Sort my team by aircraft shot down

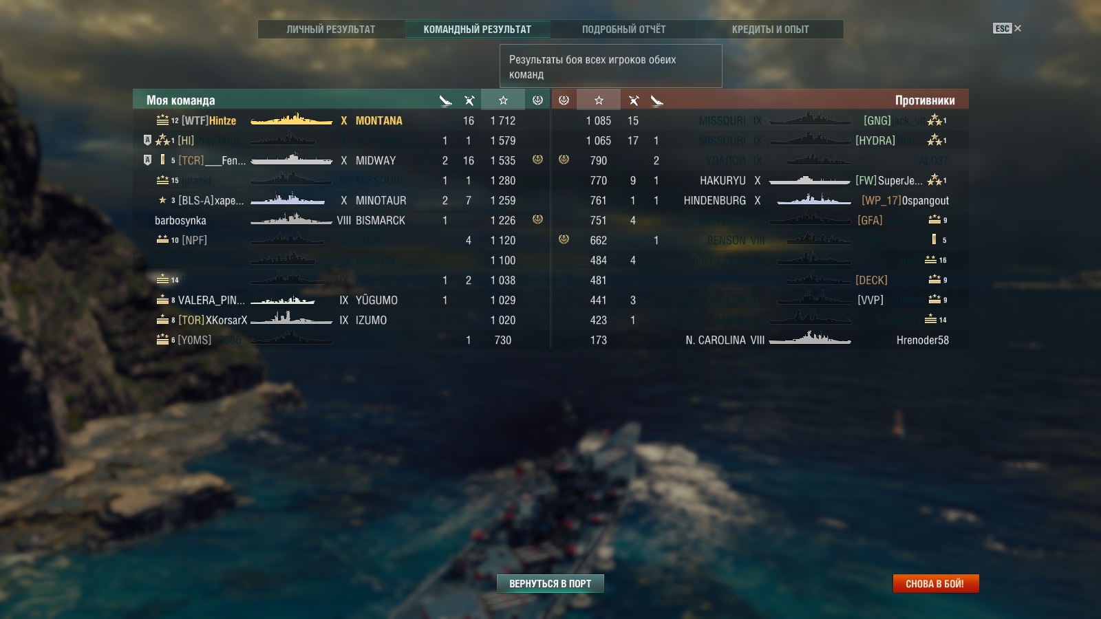click(445, 100)
